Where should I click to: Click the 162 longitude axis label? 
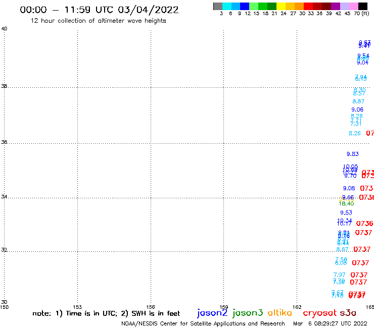[x=297, y=307]
